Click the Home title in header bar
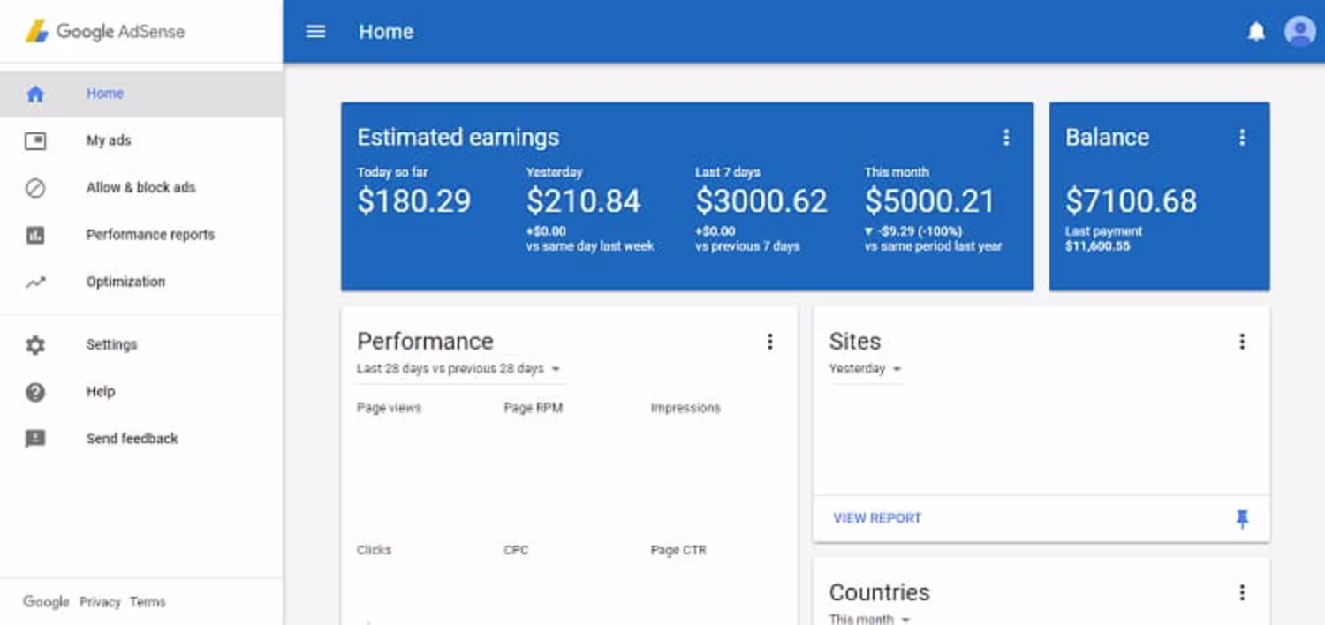1325x625 pixels. pyautogui.click(x=386, y=32)
